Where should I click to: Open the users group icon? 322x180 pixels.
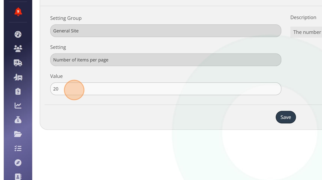18,49
